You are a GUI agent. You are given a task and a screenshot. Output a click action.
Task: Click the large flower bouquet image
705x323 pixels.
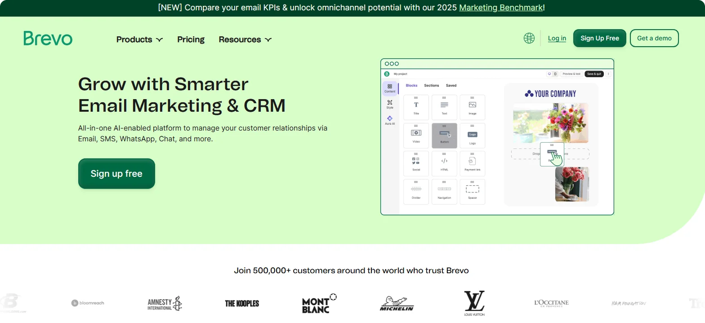click(551, 123)
